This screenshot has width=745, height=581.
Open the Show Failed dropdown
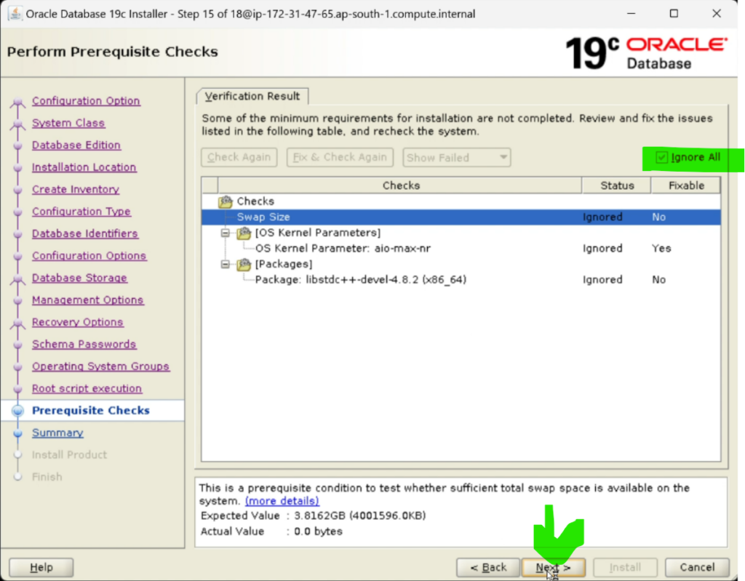click(x=457, y=157)
